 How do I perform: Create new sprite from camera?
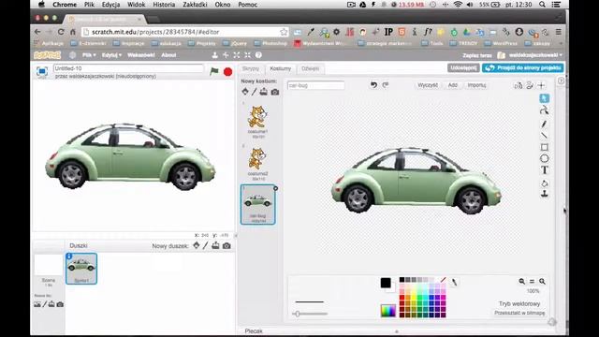click(x=226, y=245)
